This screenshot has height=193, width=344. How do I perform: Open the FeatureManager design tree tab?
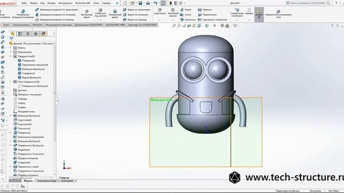pyautogui.click(x=12, y=34)
